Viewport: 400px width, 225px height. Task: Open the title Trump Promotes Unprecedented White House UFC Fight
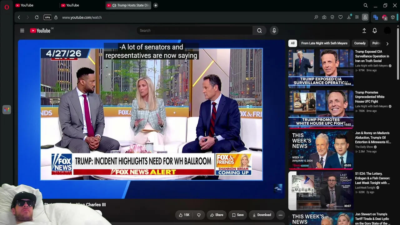pos(370,97)
